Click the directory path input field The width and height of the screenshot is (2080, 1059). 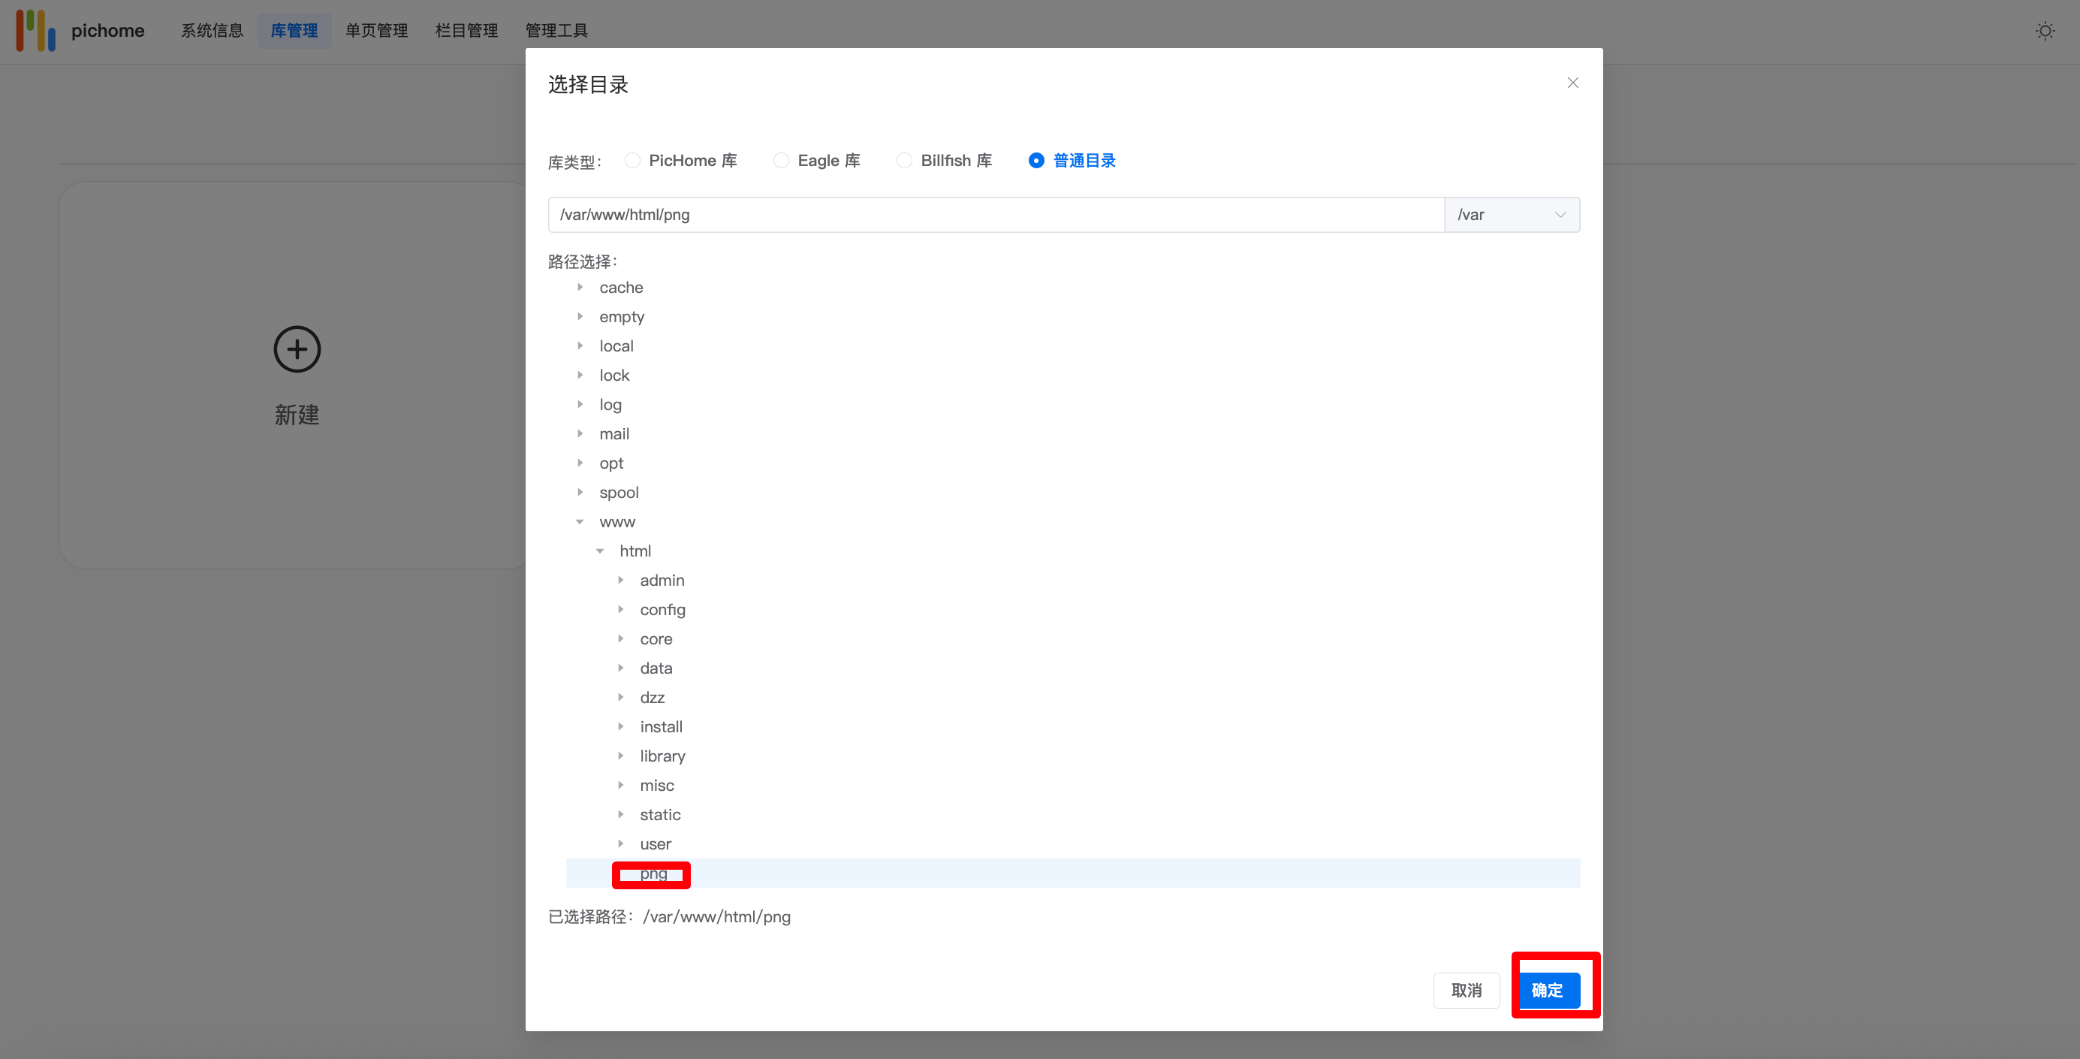[995, 215]
